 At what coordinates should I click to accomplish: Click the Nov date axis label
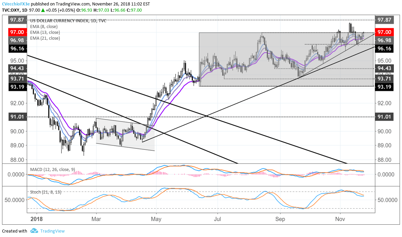340,219
